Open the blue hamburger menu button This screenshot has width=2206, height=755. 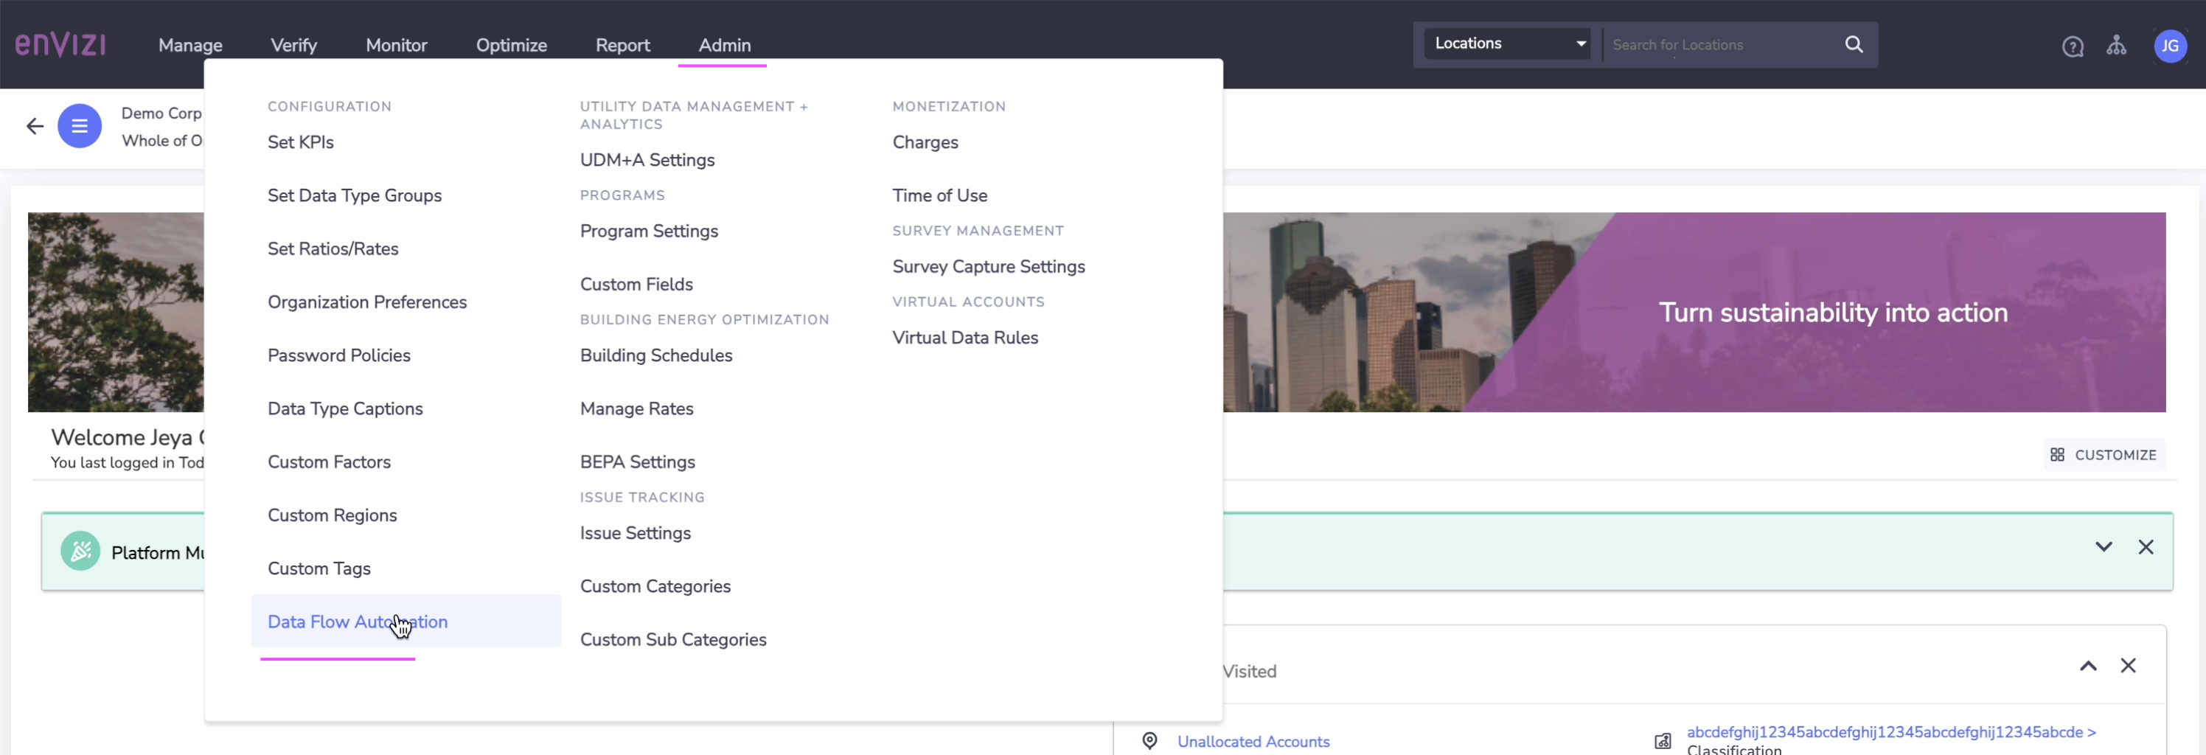(x=80, y=127)
